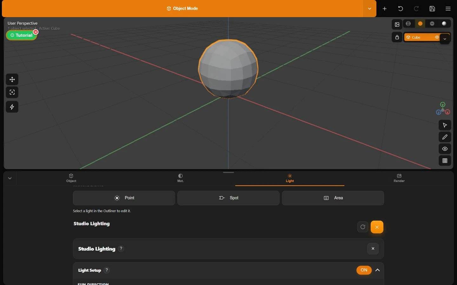Close the Studio Lighting card
457x285 pixels.
click(373, 249)
